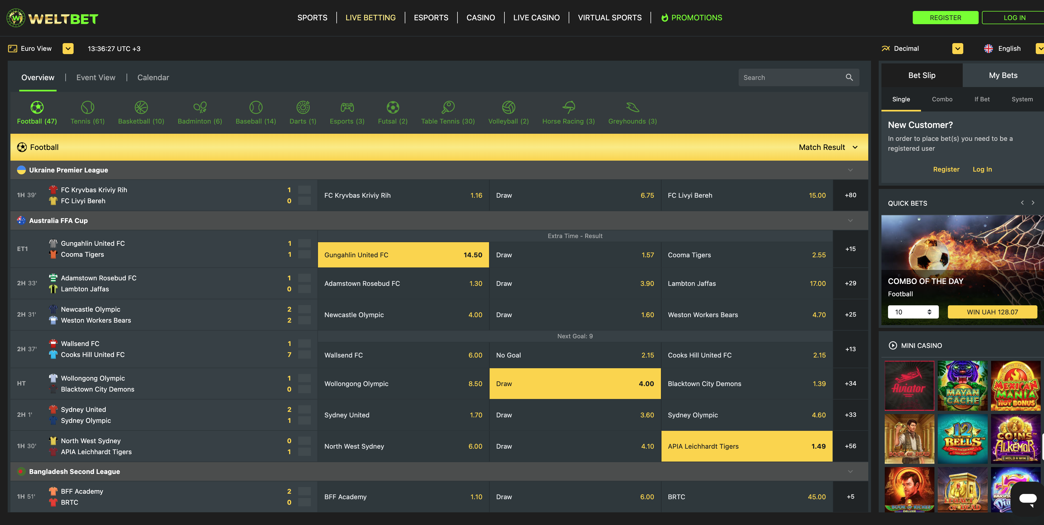
Task: Deselect Draw 4.00 Wollongong selection
Action: (575, 384)
